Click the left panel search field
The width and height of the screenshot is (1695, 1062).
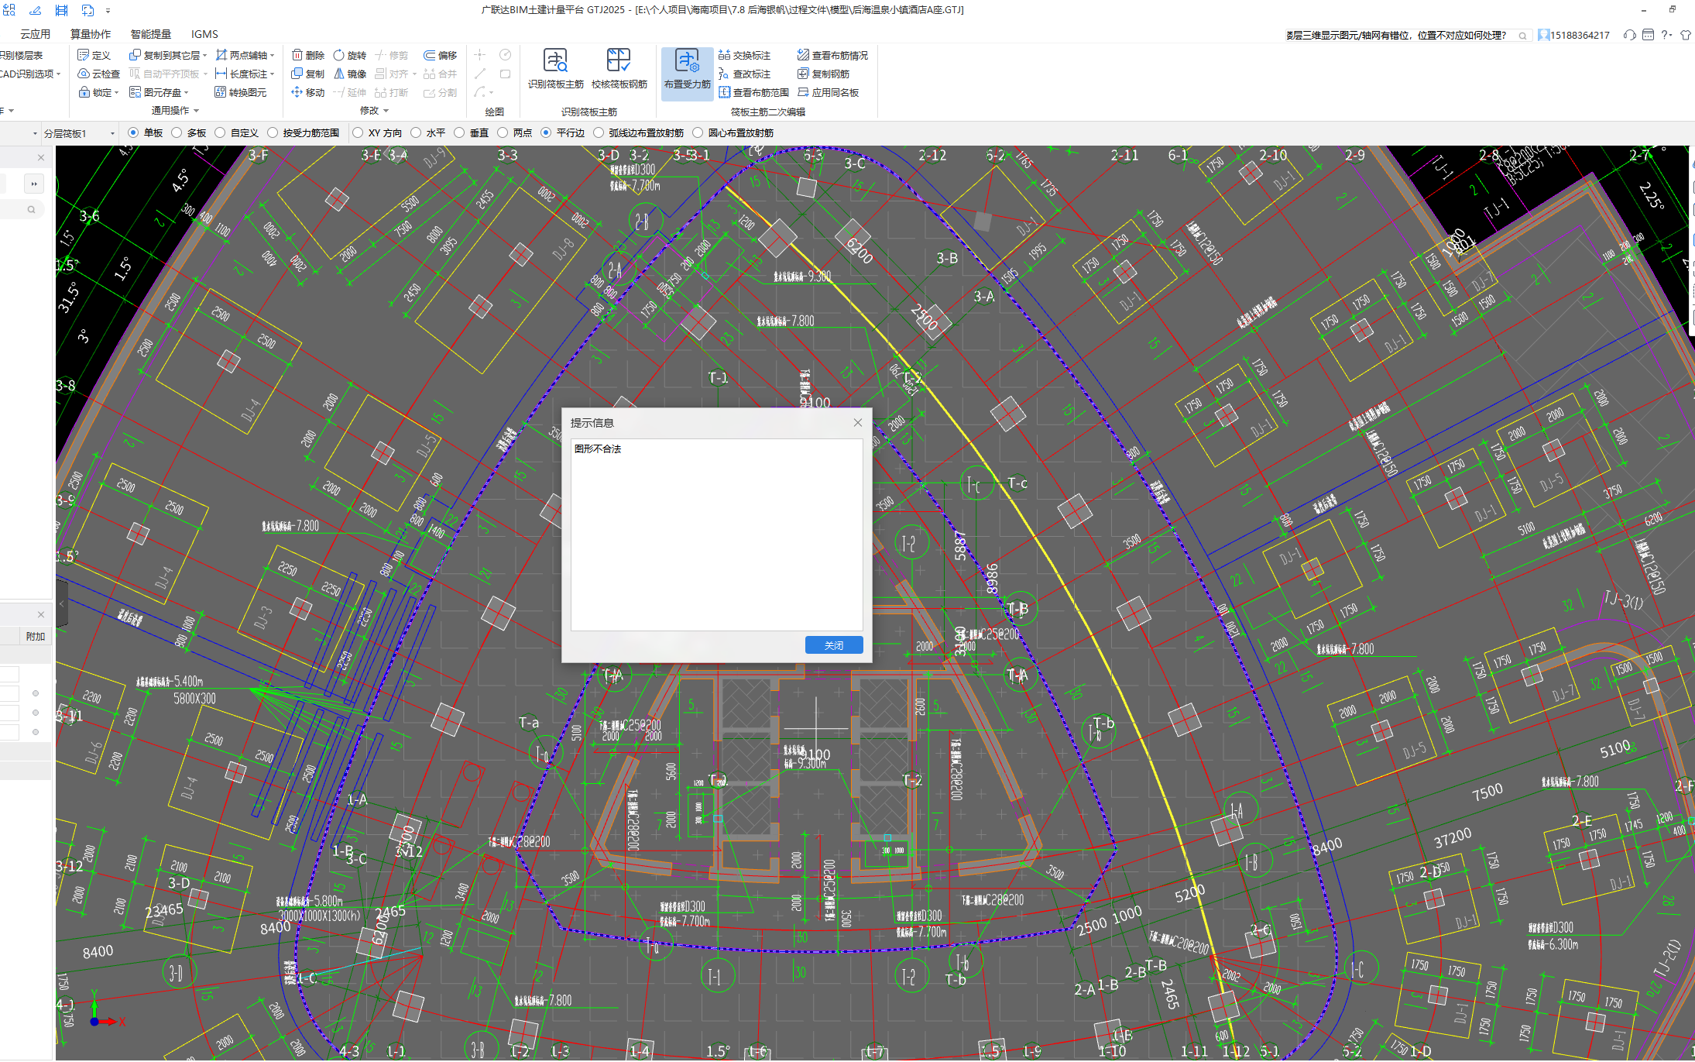[x=22, y=209]
